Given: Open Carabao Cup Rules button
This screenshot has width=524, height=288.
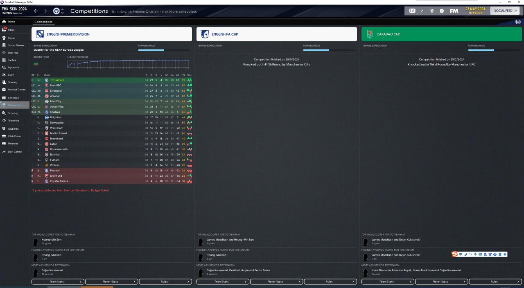Looking at the screenshot, I should pos(495,281).
